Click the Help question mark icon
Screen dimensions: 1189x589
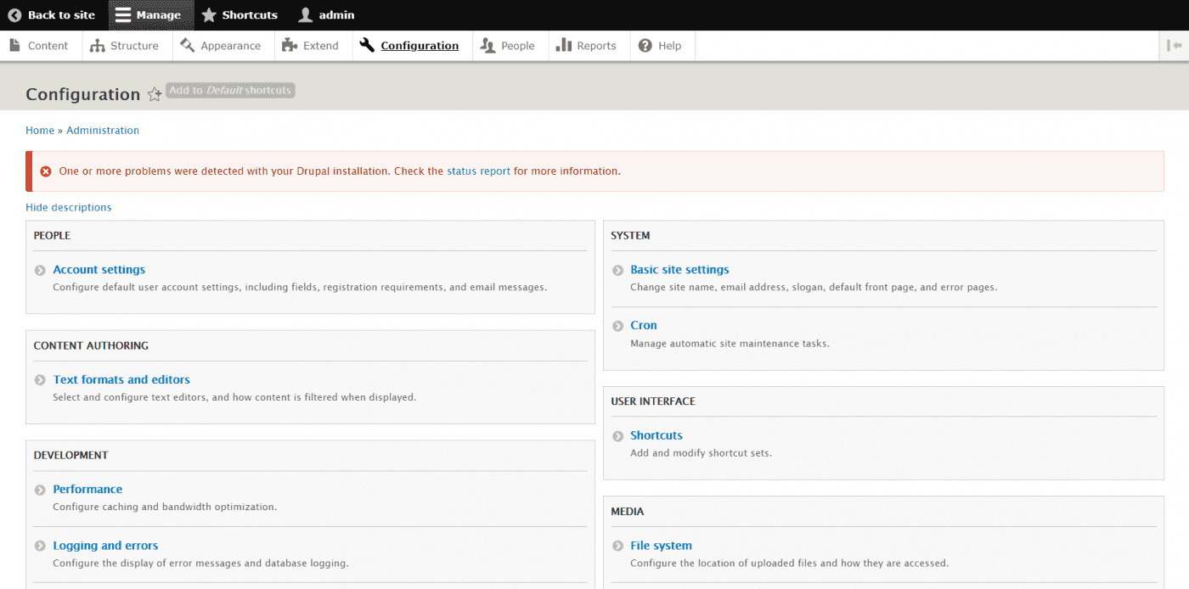[x=645, y=46]
